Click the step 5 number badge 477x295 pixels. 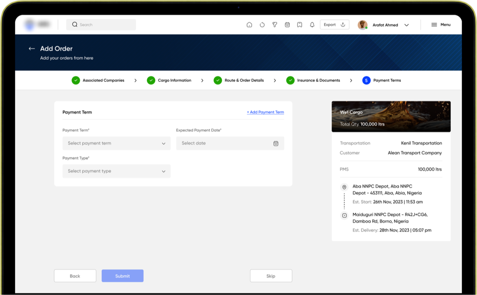point(366,81)
